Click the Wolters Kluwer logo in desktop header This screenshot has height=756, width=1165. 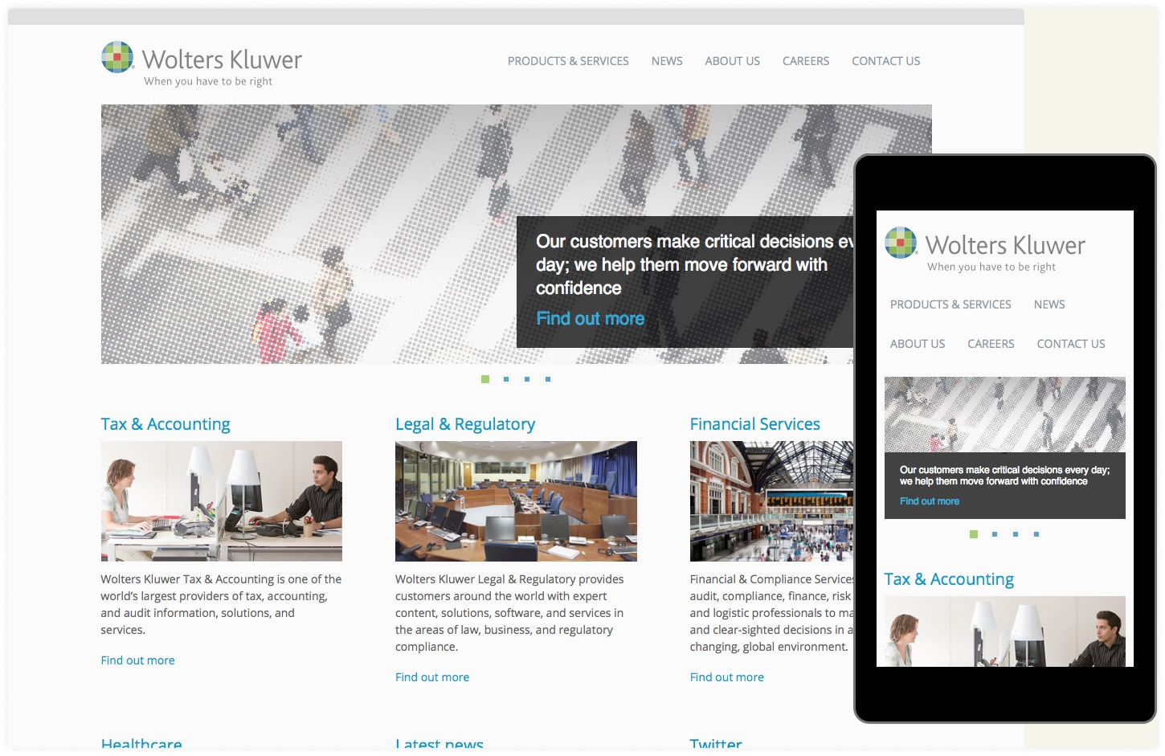(202, 63)
